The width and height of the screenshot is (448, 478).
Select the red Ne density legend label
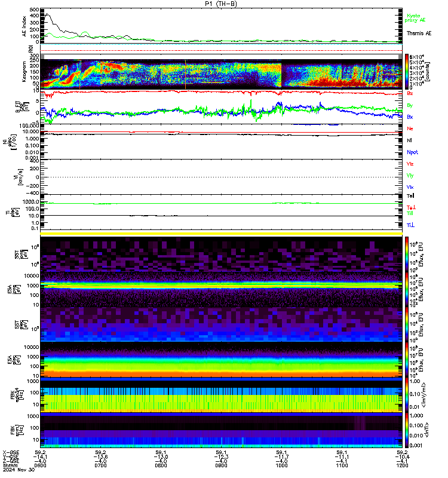point(410,128)
